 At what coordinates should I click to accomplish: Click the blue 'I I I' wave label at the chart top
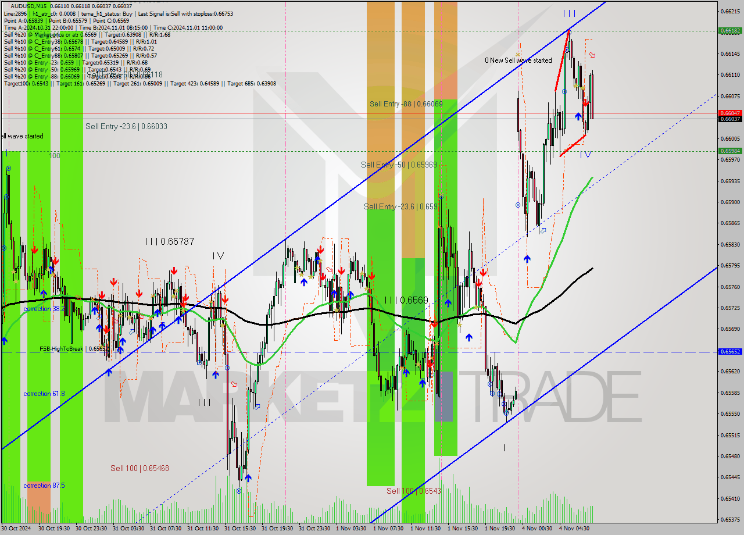(x=569, y=13)
